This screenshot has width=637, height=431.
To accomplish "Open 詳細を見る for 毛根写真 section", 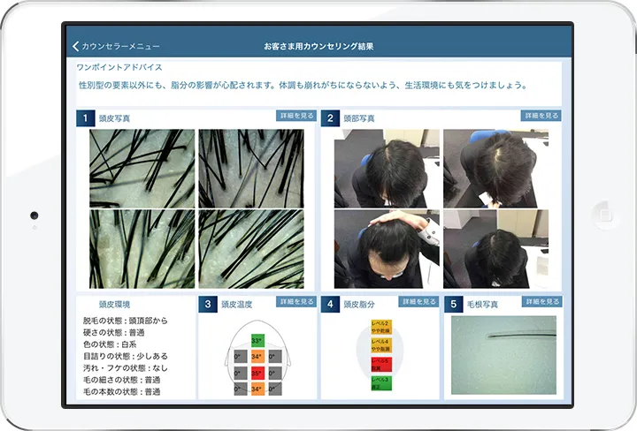I will point(541,302).
